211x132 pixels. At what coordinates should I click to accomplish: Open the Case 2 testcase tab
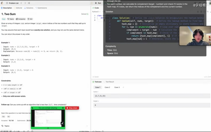pyautogui.click(x=107, y=87)
